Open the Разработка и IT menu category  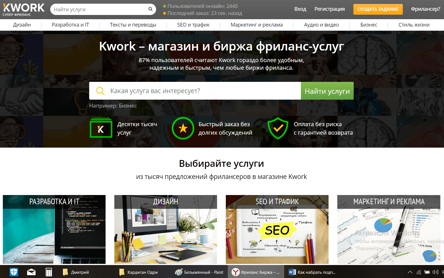pyautogui.click(x=70, y=25)
